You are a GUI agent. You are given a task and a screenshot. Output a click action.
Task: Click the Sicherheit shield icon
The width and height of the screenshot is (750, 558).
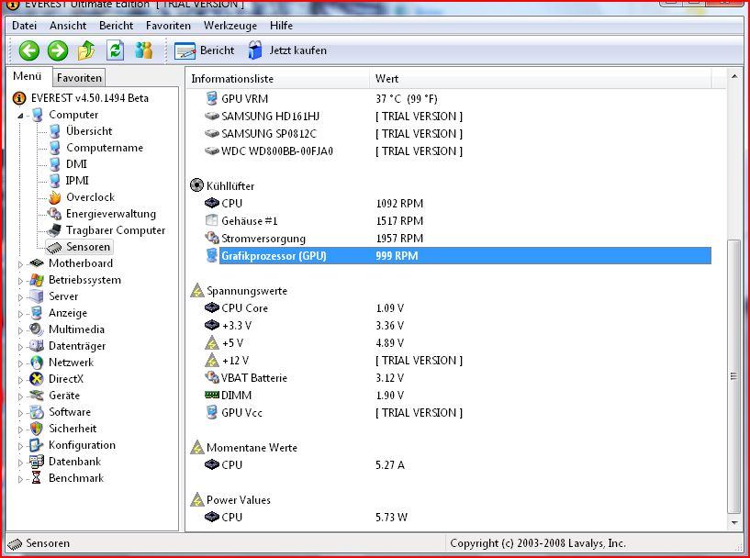[37, 429]
